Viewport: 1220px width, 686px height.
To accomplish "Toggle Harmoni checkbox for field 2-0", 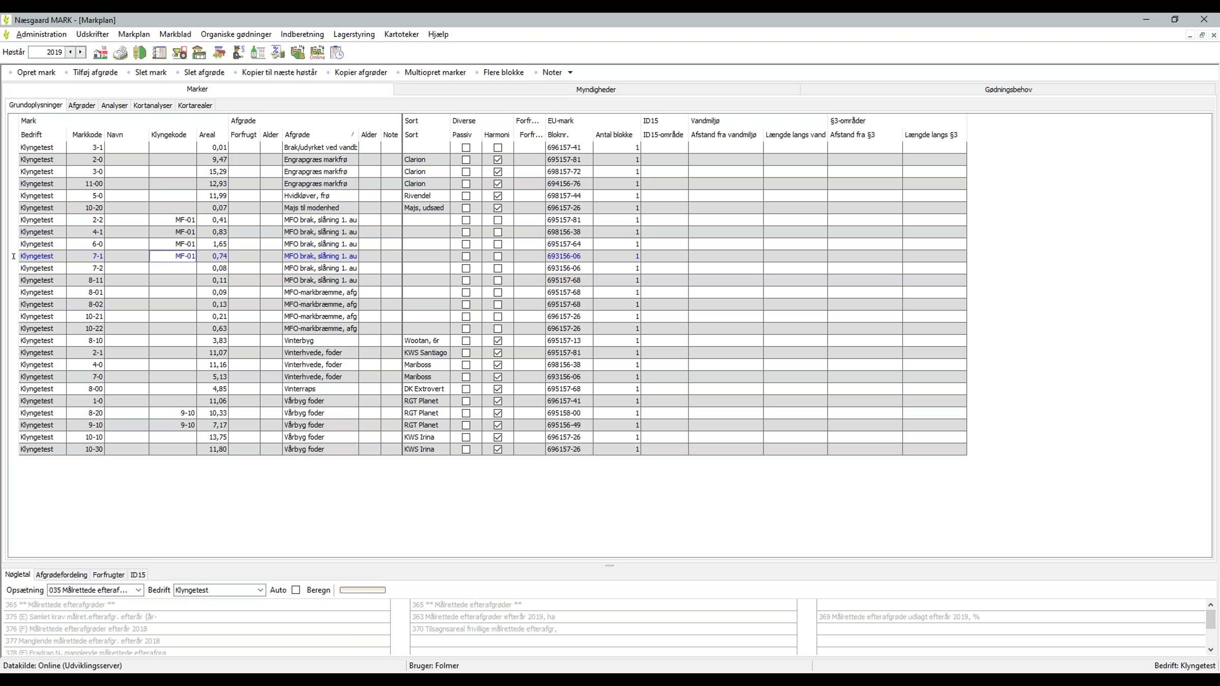I will 498,160.
